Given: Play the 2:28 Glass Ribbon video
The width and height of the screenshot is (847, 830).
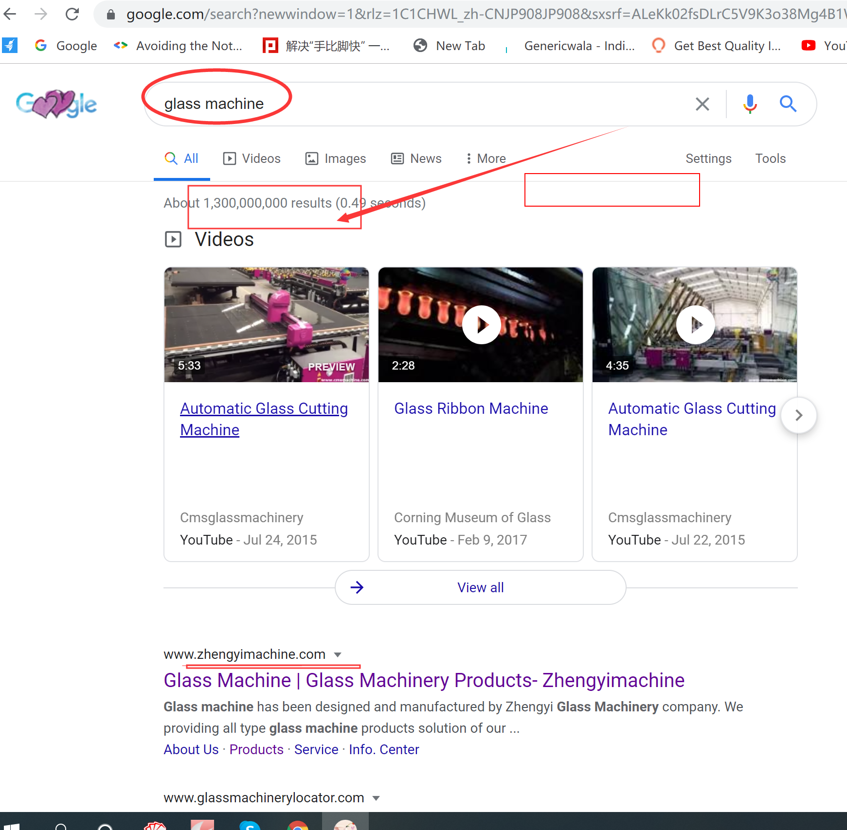Looking at the screenshot, I should point(481,325).
